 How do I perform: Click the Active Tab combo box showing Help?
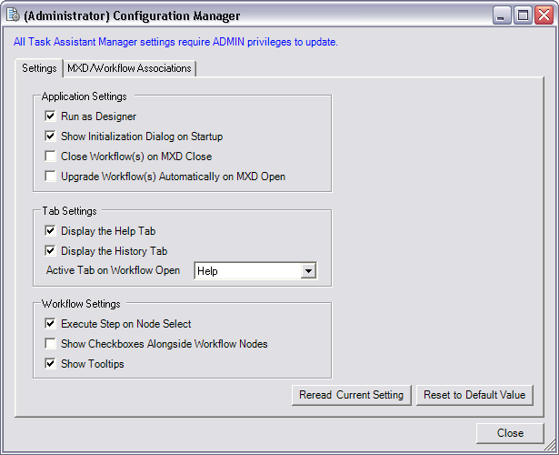247,271
